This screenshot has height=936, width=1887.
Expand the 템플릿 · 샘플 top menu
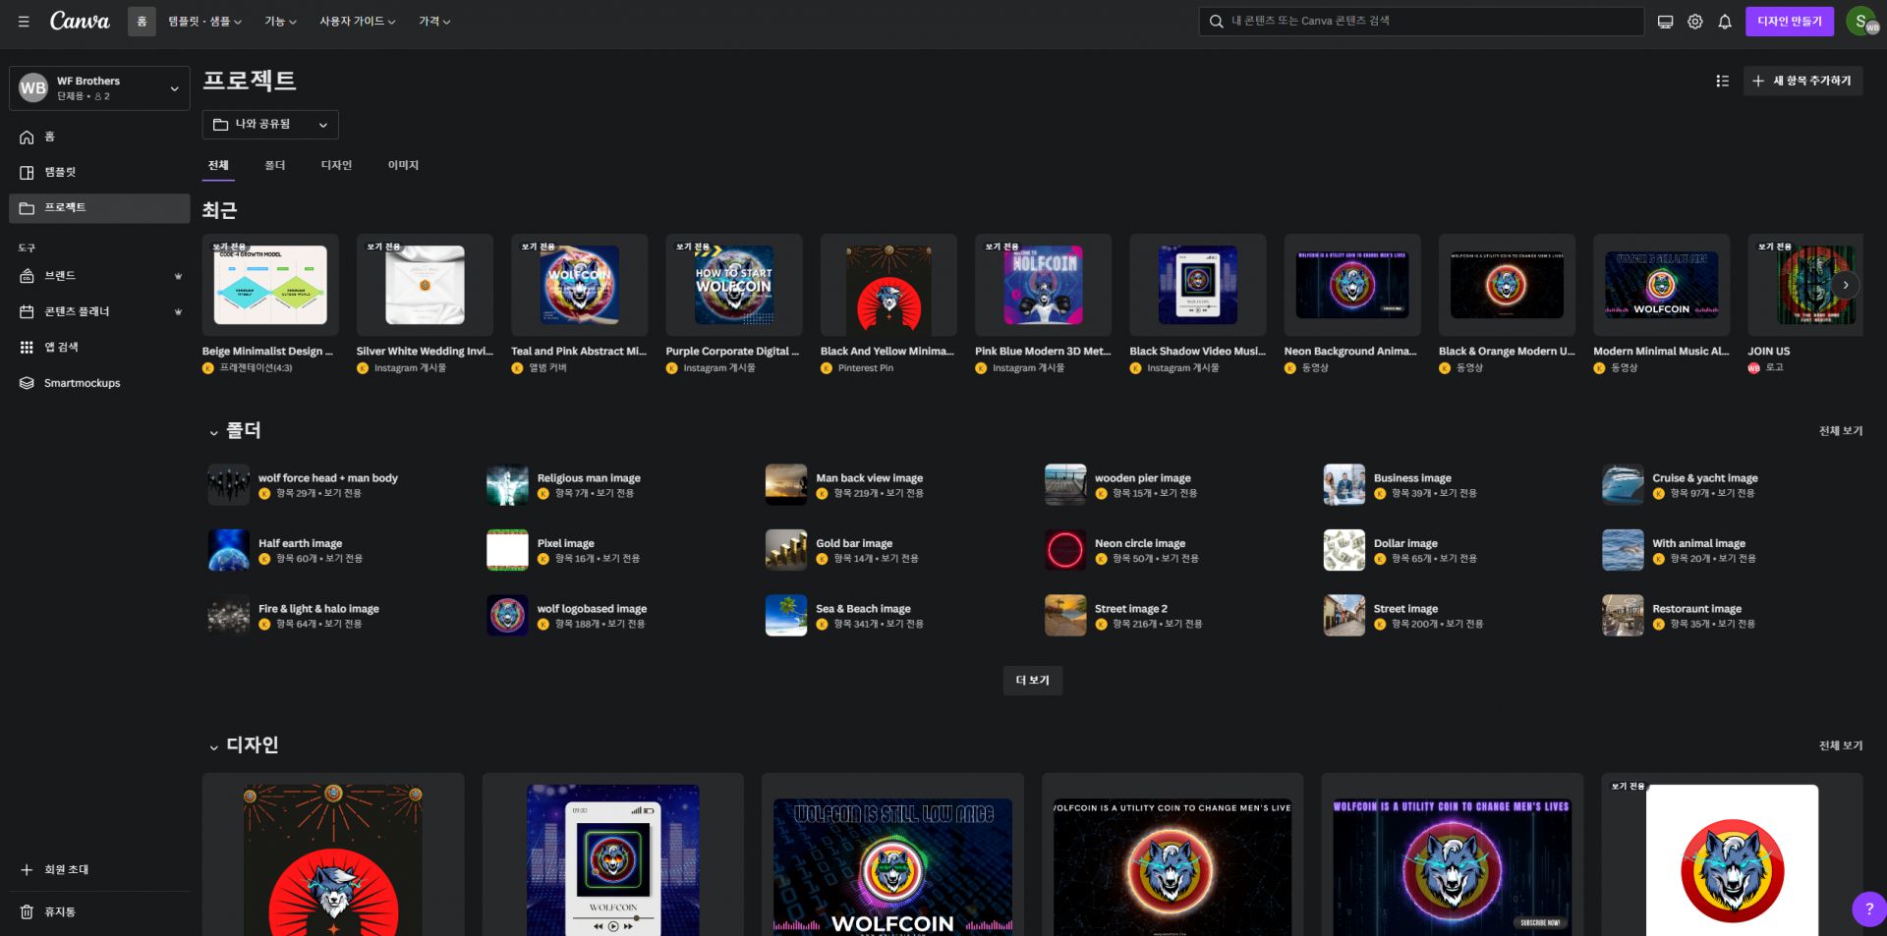[204, 22]
